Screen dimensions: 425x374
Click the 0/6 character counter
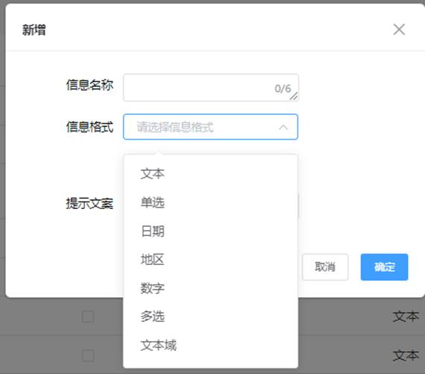(283, 89)
